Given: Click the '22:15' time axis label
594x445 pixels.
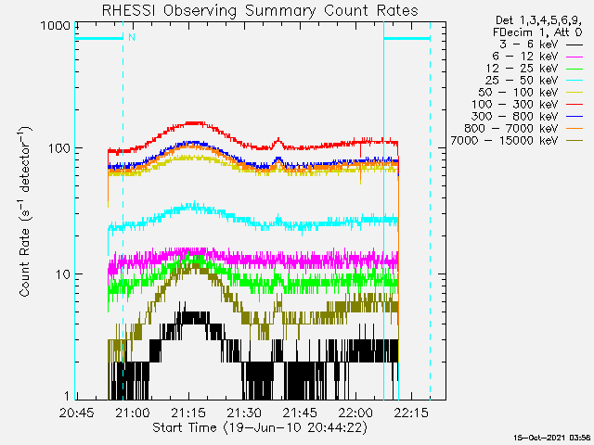Looking at the screenshot, I should click(x=411, y=413).
